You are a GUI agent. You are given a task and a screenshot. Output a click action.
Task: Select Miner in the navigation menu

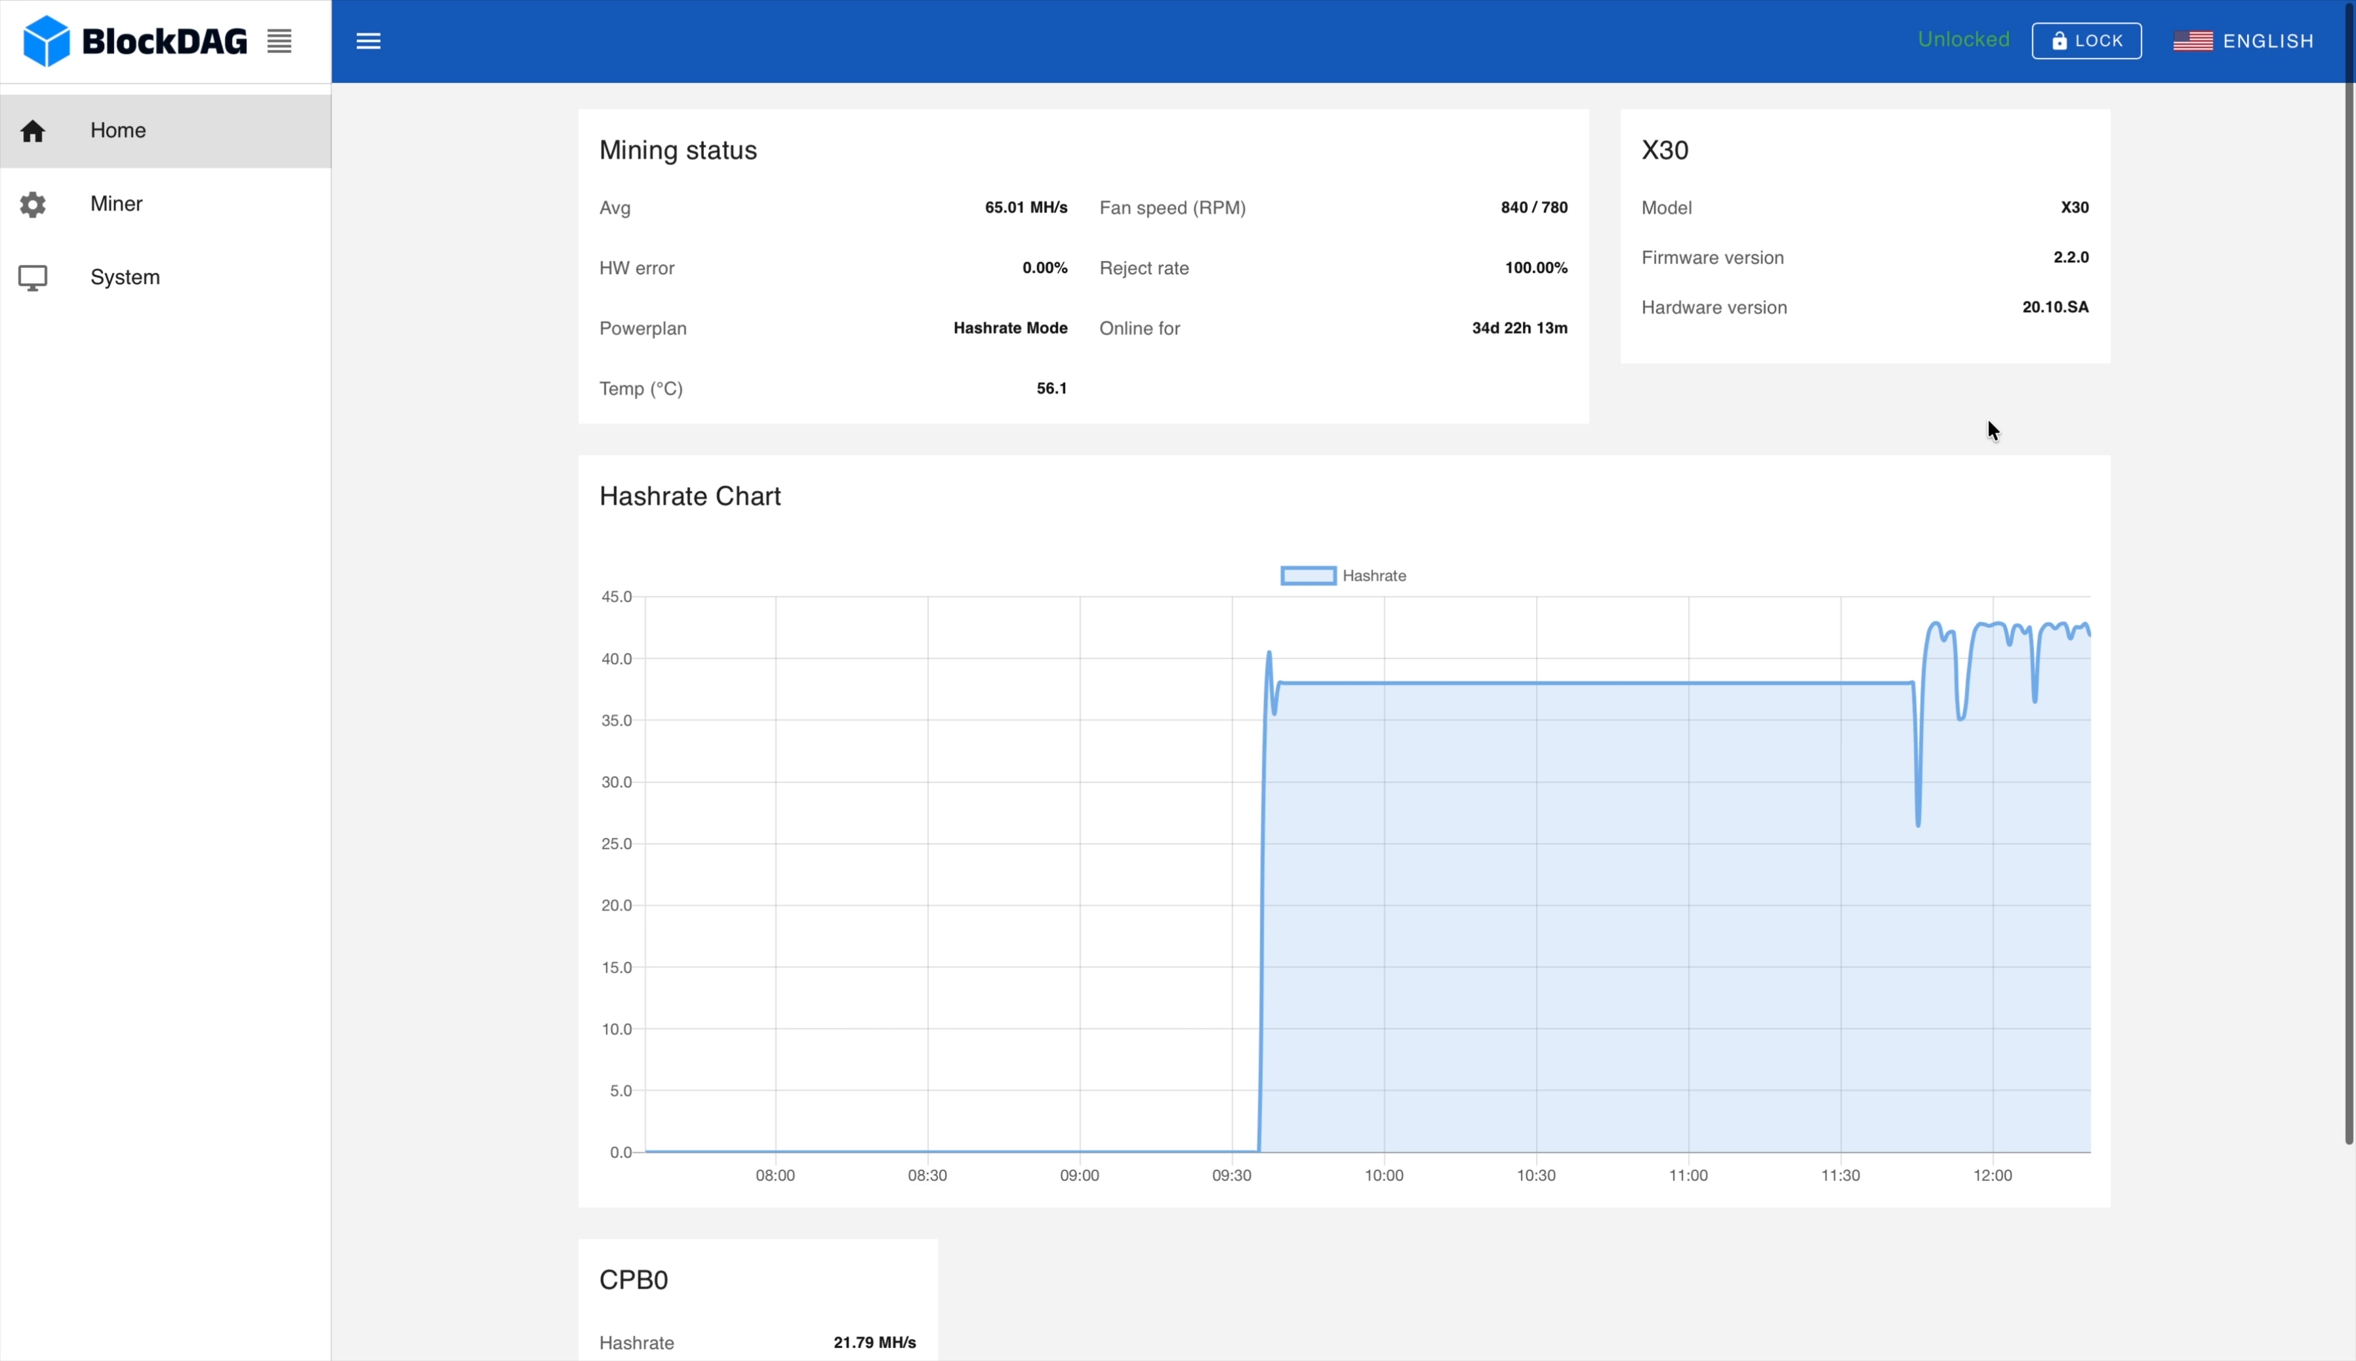(116, 204)
